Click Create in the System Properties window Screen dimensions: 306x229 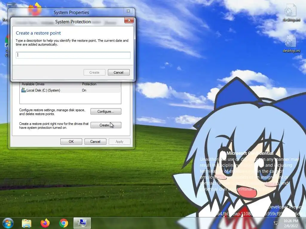pos(106,125)
